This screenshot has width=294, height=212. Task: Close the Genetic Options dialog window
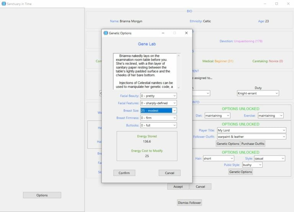click(186, 33)
